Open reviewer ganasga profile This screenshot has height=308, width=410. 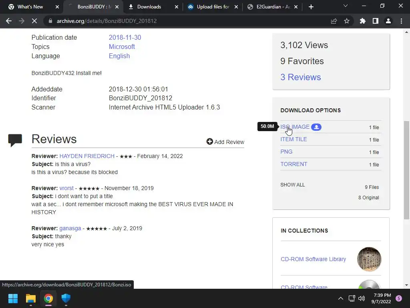[x=70, y=228]
